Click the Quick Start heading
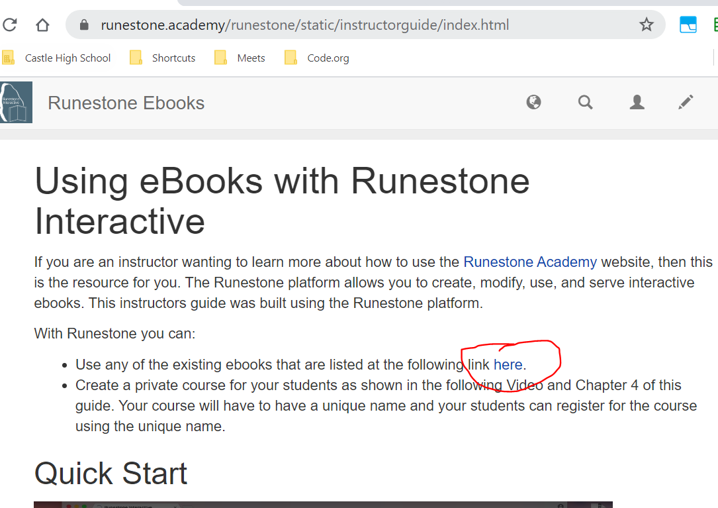This screenshot has height=508, width=718. pyautogui.click(x=111, y=473)
